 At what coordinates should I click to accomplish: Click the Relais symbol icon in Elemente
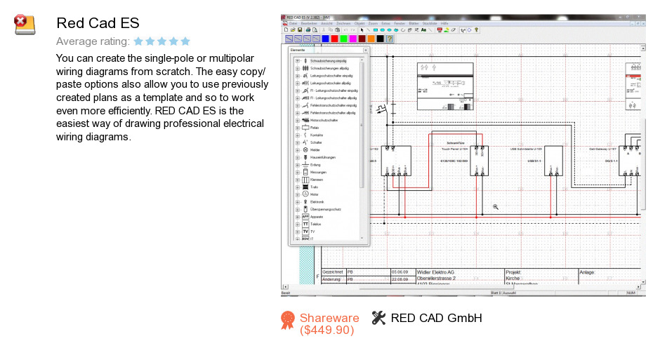(305, 128)
